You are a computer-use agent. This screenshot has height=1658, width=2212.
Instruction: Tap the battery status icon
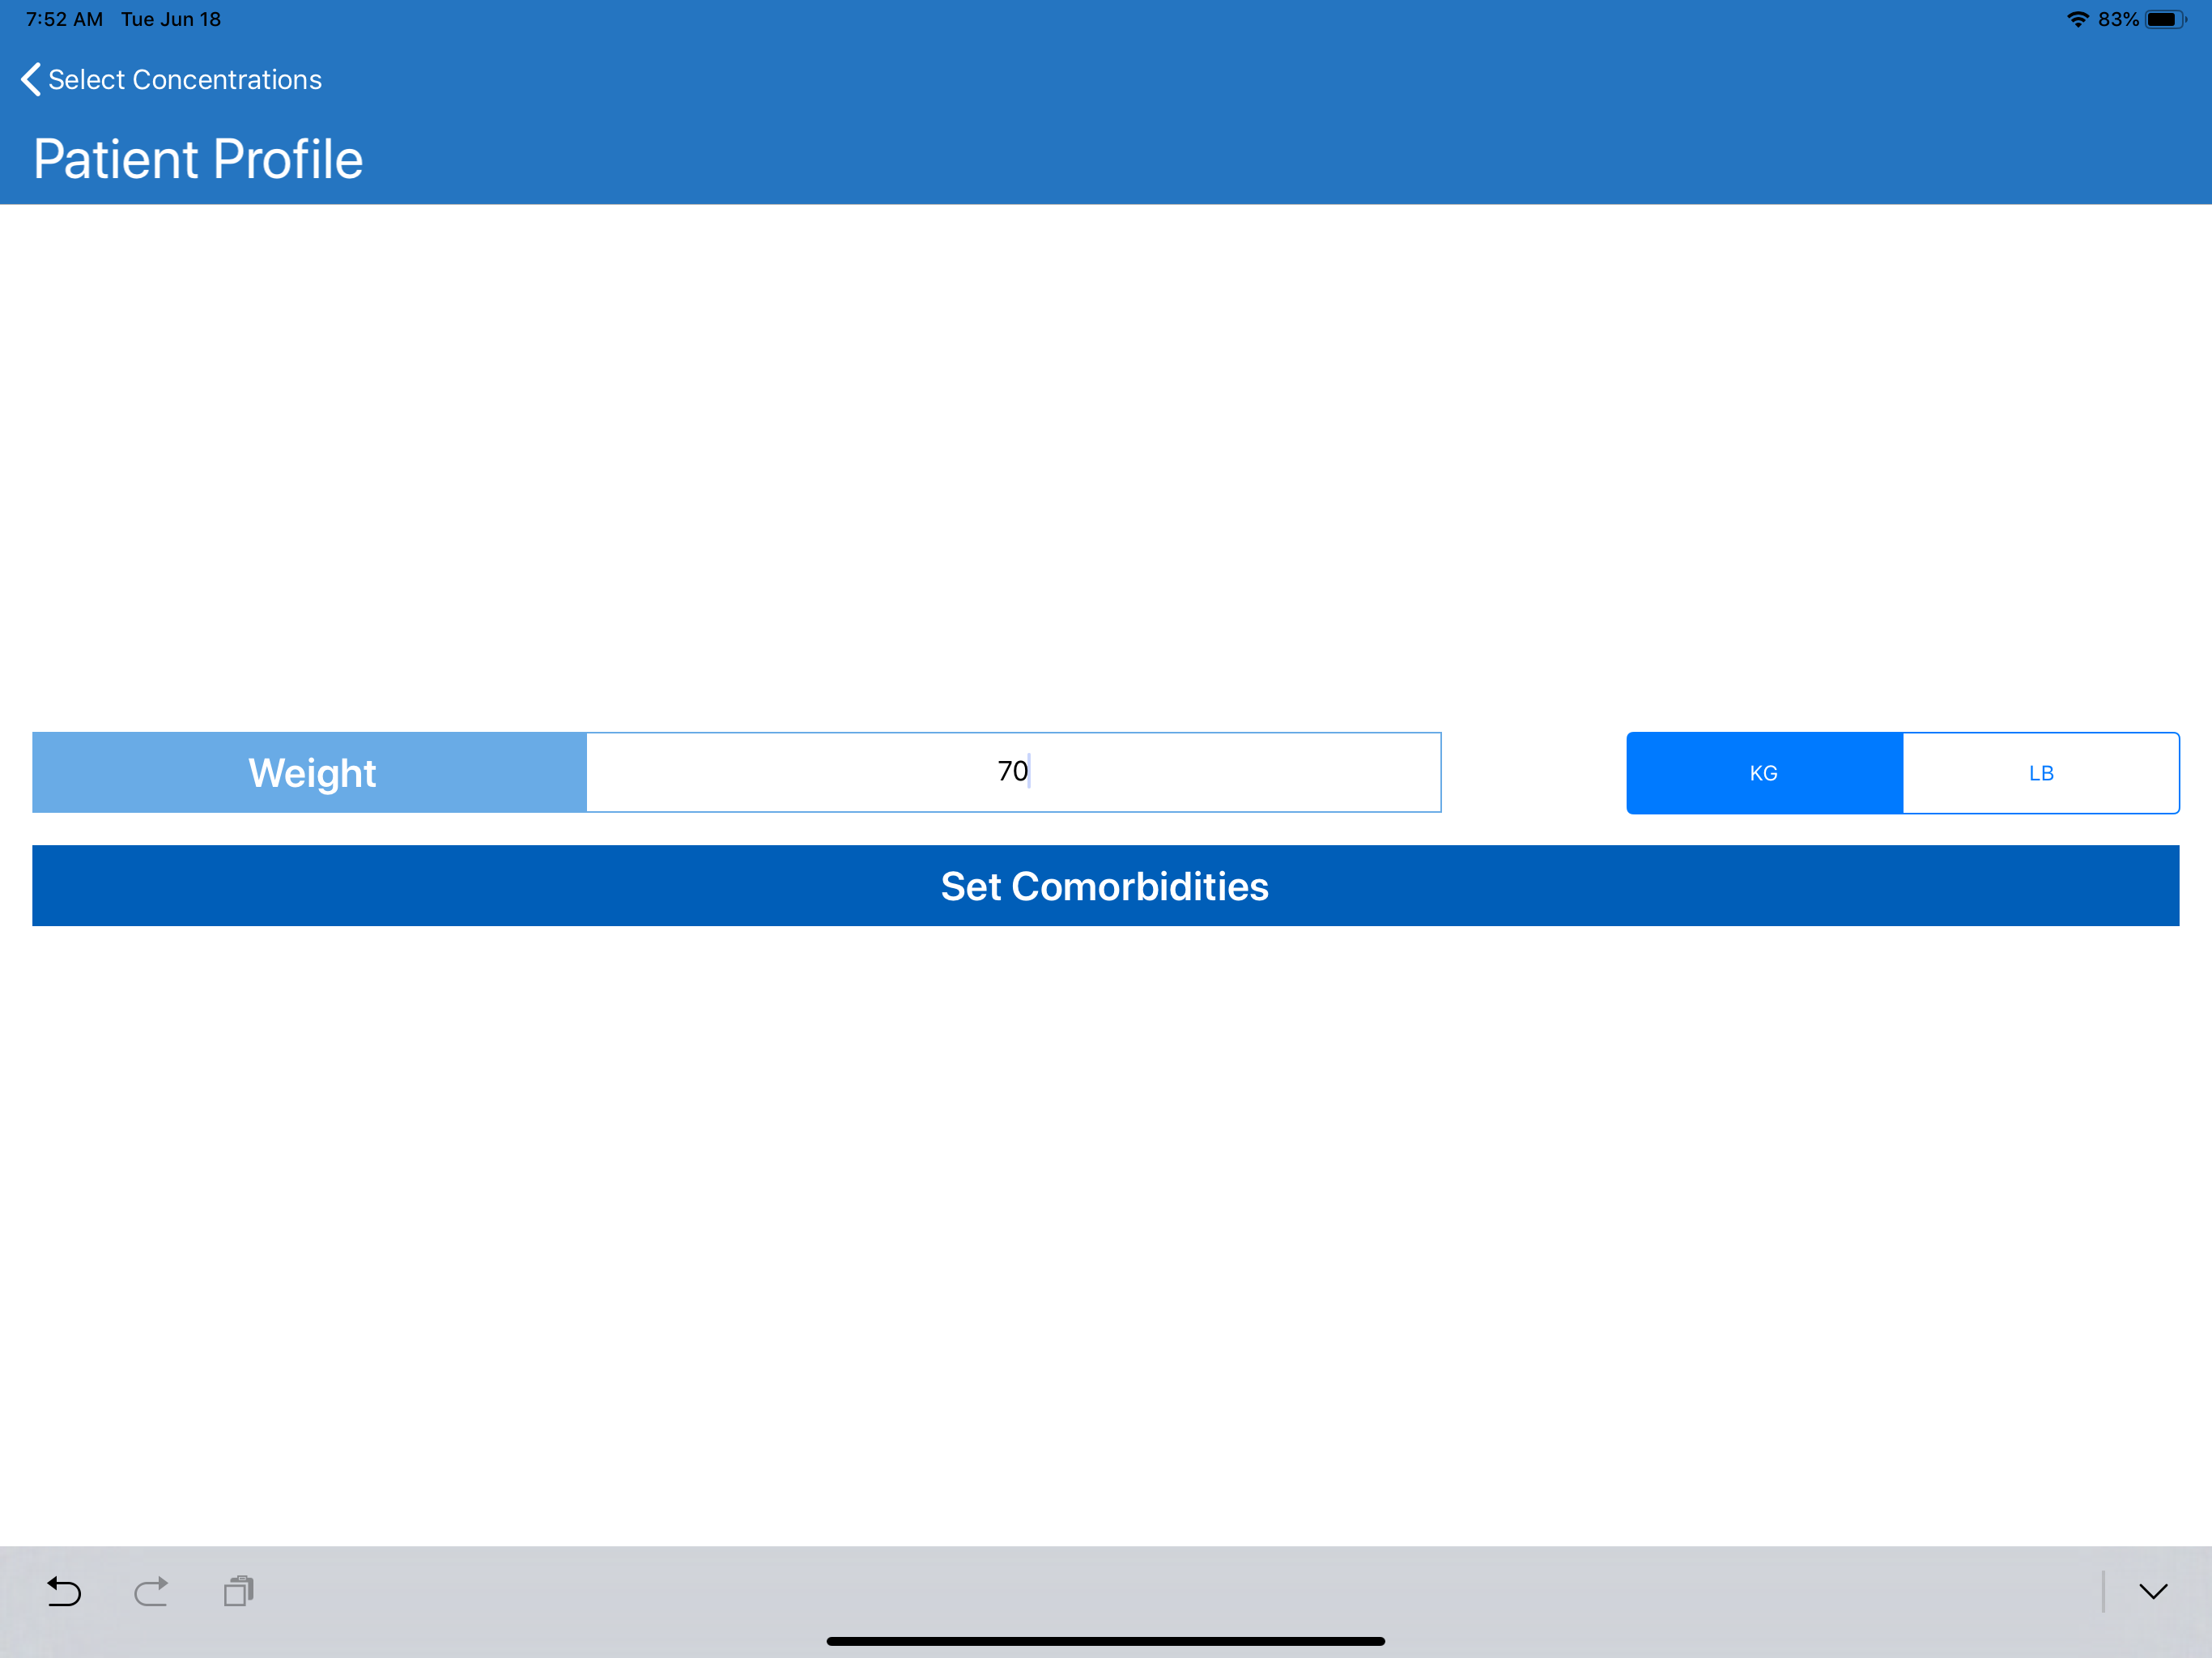pyautogui.click(x=2165, y=19)
